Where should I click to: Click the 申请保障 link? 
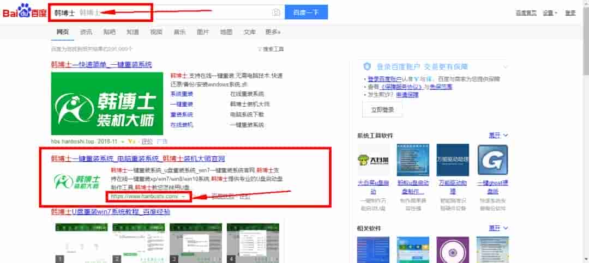click(407, 95)
